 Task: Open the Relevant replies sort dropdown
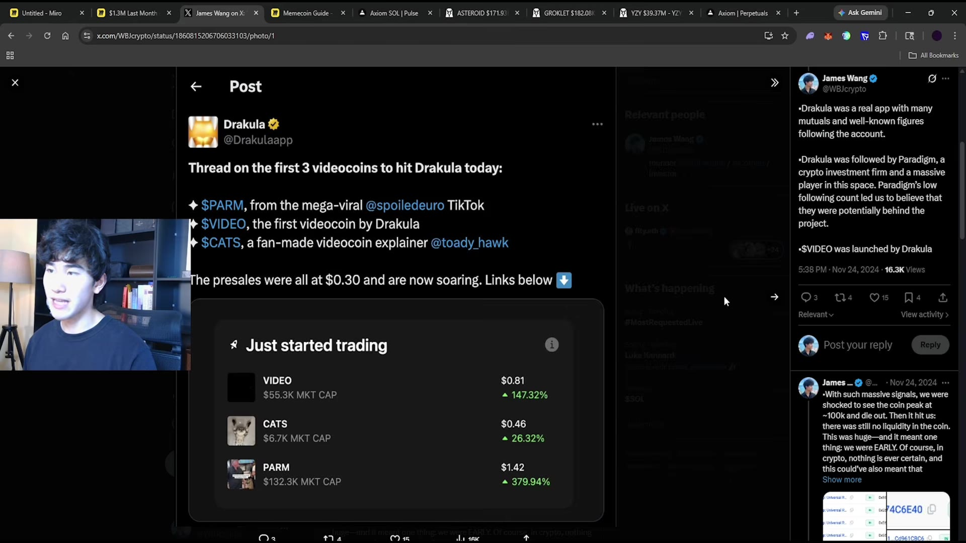click(816, 315)
